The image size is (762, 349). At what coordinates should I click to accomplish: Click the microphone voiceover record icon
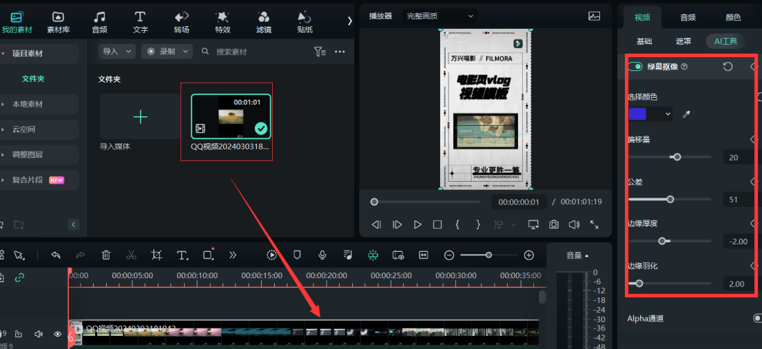tap(322, 255)
